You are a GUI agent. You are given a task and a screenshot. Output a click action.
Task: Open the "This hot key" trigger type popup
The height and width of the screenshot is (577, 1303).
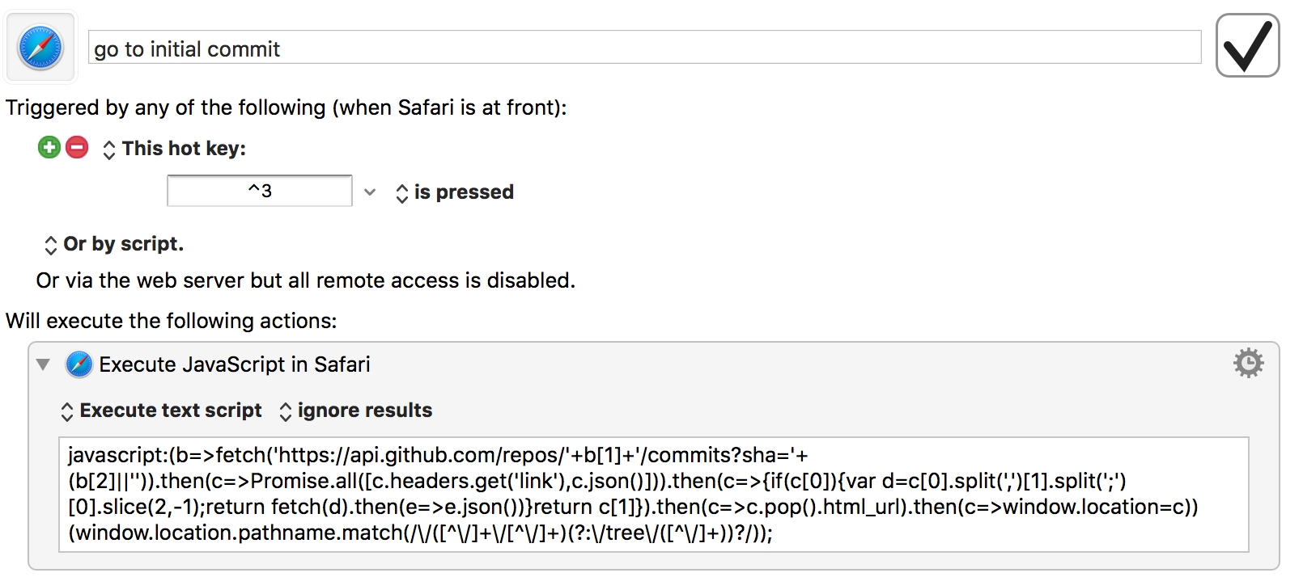point(176,149)
